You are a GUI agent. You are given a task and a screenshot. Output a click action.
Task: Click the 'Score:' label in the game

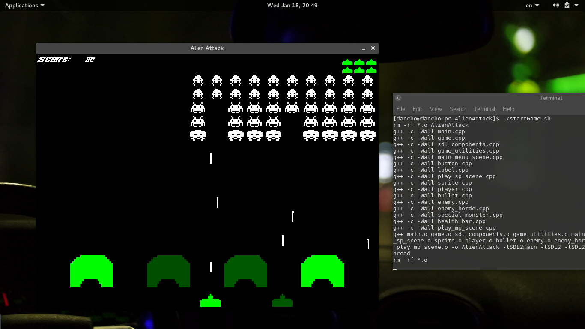tap(54, 60)
